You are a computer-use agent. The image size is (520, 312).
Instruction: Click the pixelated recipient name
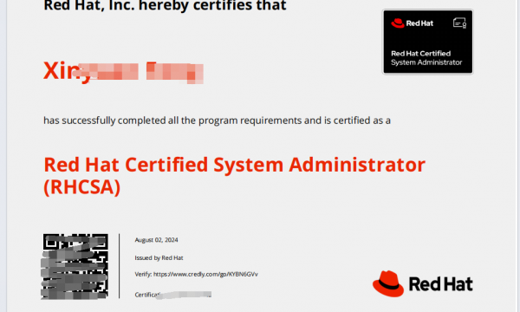pyautogui.click(x=123, y=72)
